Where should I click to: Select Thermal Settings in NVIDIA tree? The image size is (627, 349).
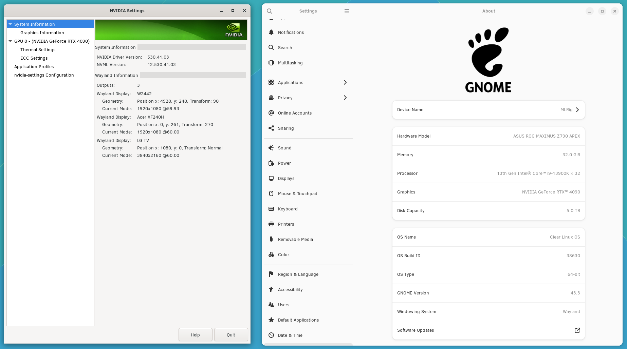[38, 49]
